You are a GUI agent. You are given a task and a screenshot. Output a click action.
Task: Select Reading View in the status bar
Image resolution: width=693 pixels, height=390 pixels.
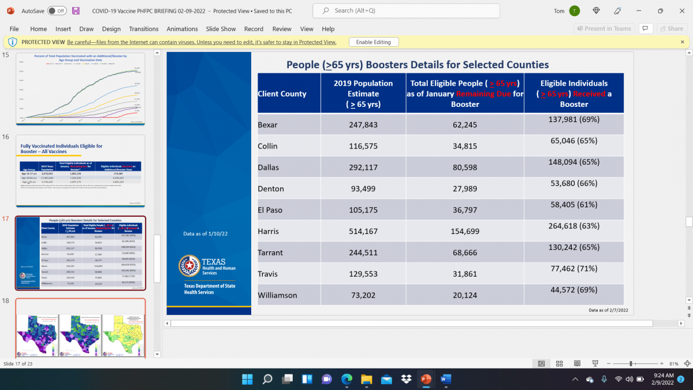tap(577, 363)
